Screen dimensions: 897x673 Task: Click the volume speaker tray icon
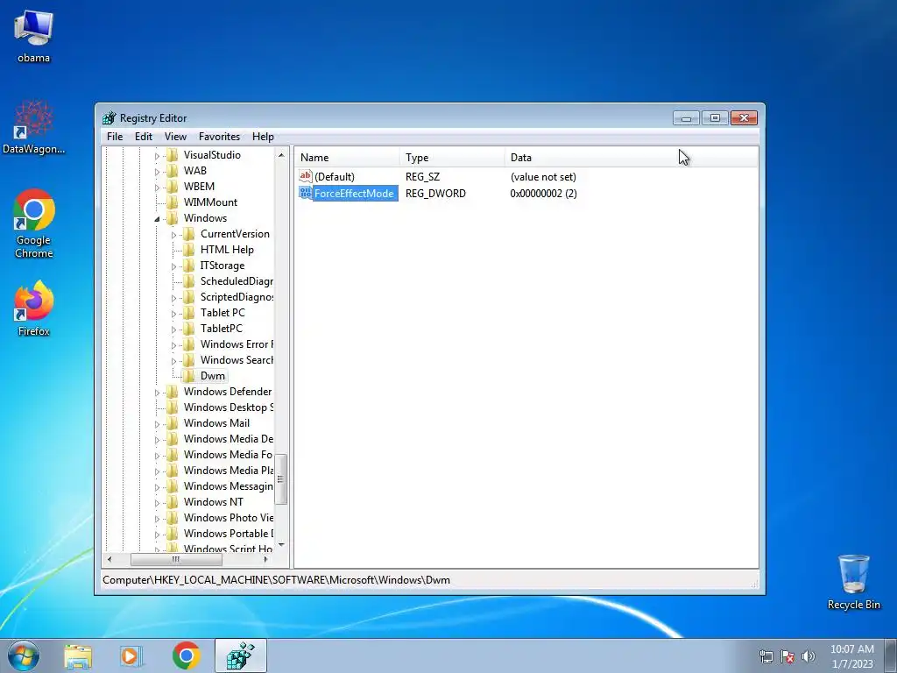809,656
